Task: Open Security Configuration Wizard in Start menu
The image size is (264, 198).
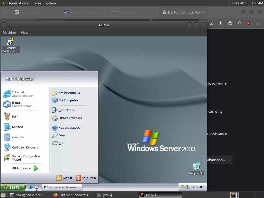Action: 25,158
